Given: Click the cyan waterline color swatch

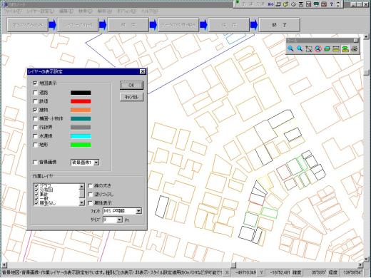Looking at the screenshot, I should (81, 136).
